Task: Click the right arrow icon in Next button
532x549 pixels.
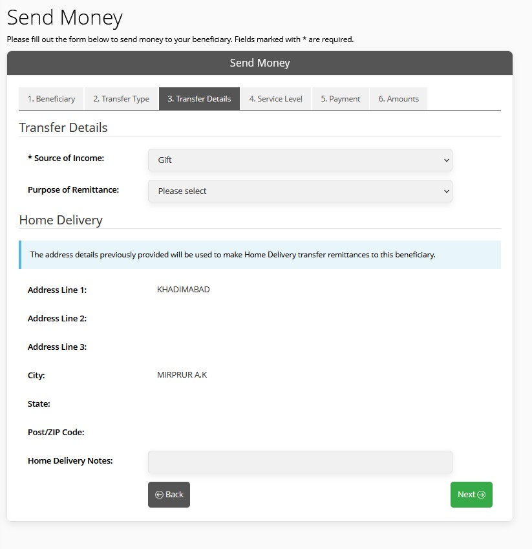Action: (481, 495)
